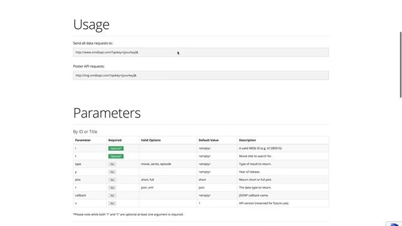402x226 pixels.
Task: Click the "Movie title to search for." description
Action: [256, 156]
